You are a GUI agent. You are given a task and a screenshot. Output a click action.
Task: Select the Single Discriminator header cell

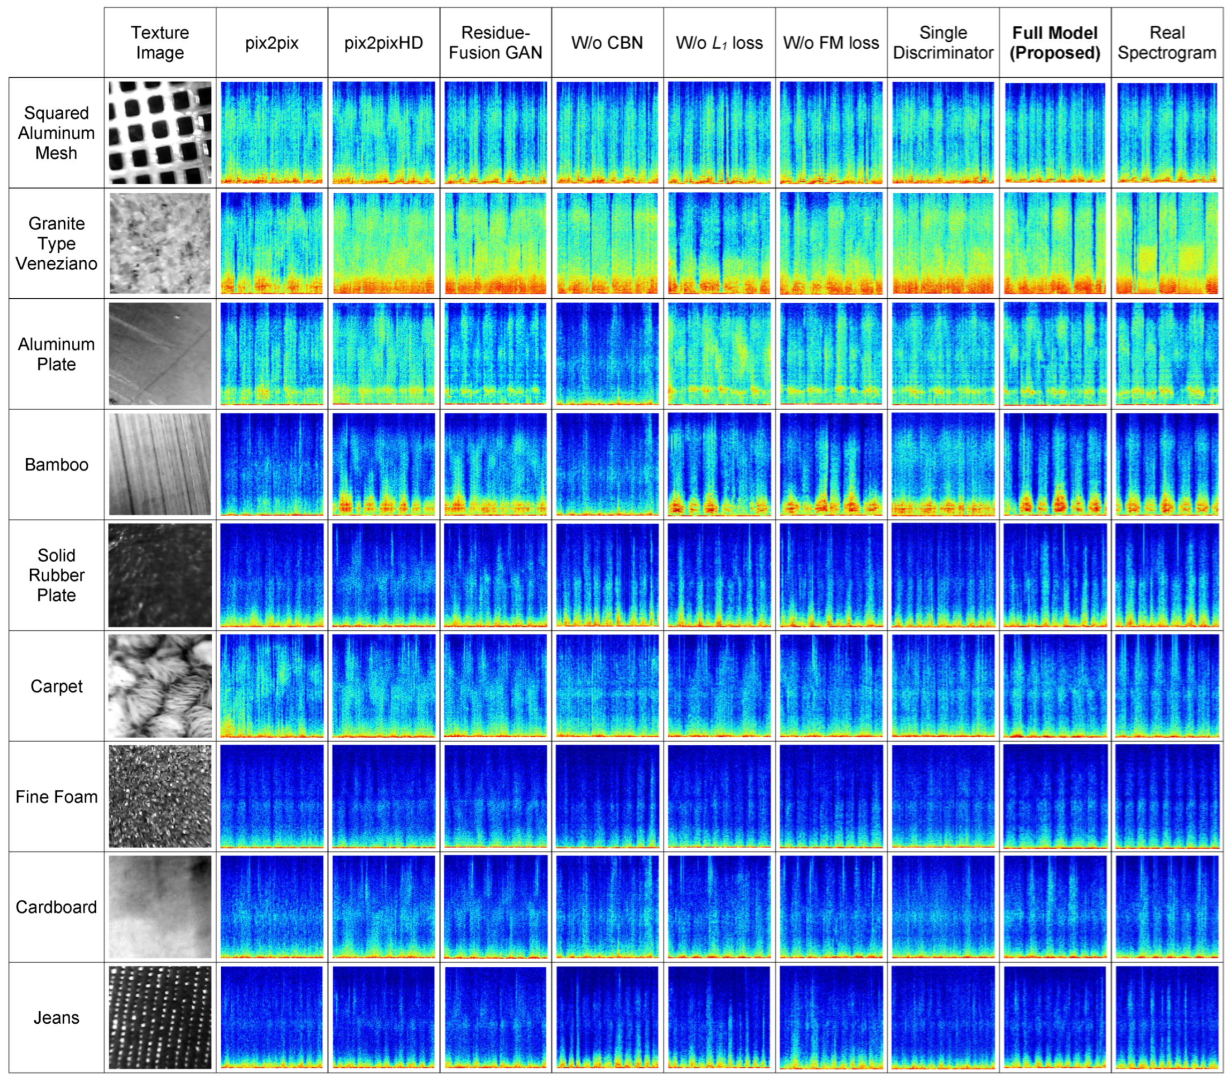coord(943,43)
